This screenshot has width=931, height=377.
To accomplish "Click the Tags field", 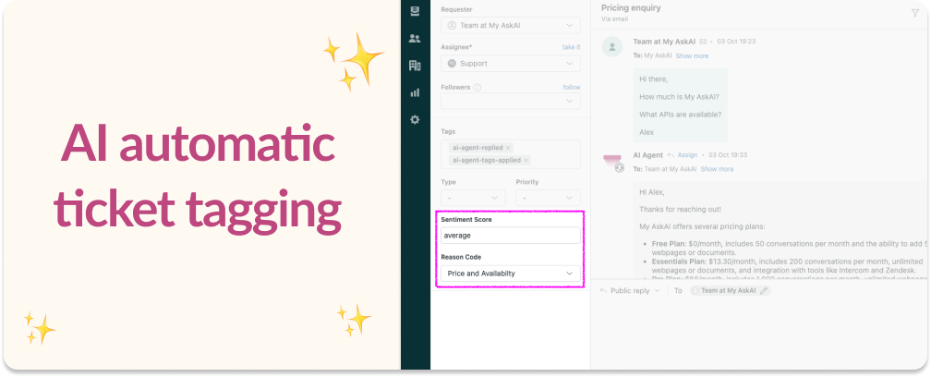I will [511, 154].
